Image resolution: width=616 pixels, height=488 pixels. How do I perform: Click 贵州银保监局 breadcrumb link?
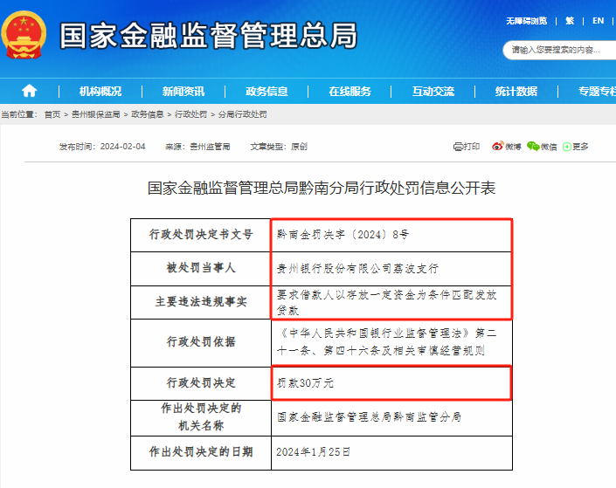click(x=95, y=114)
